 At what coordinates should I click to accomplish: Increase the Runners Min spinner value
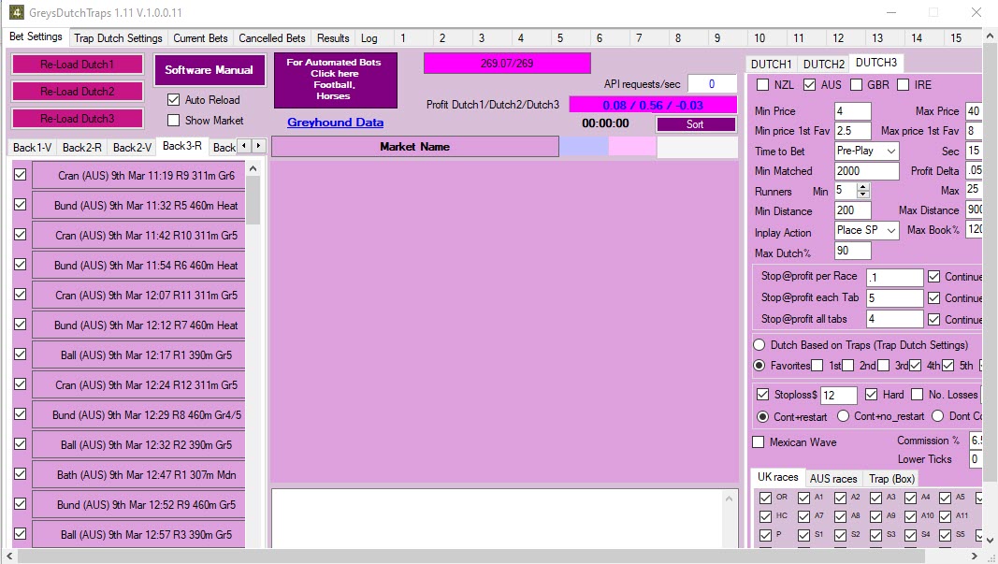coord(863,187)
